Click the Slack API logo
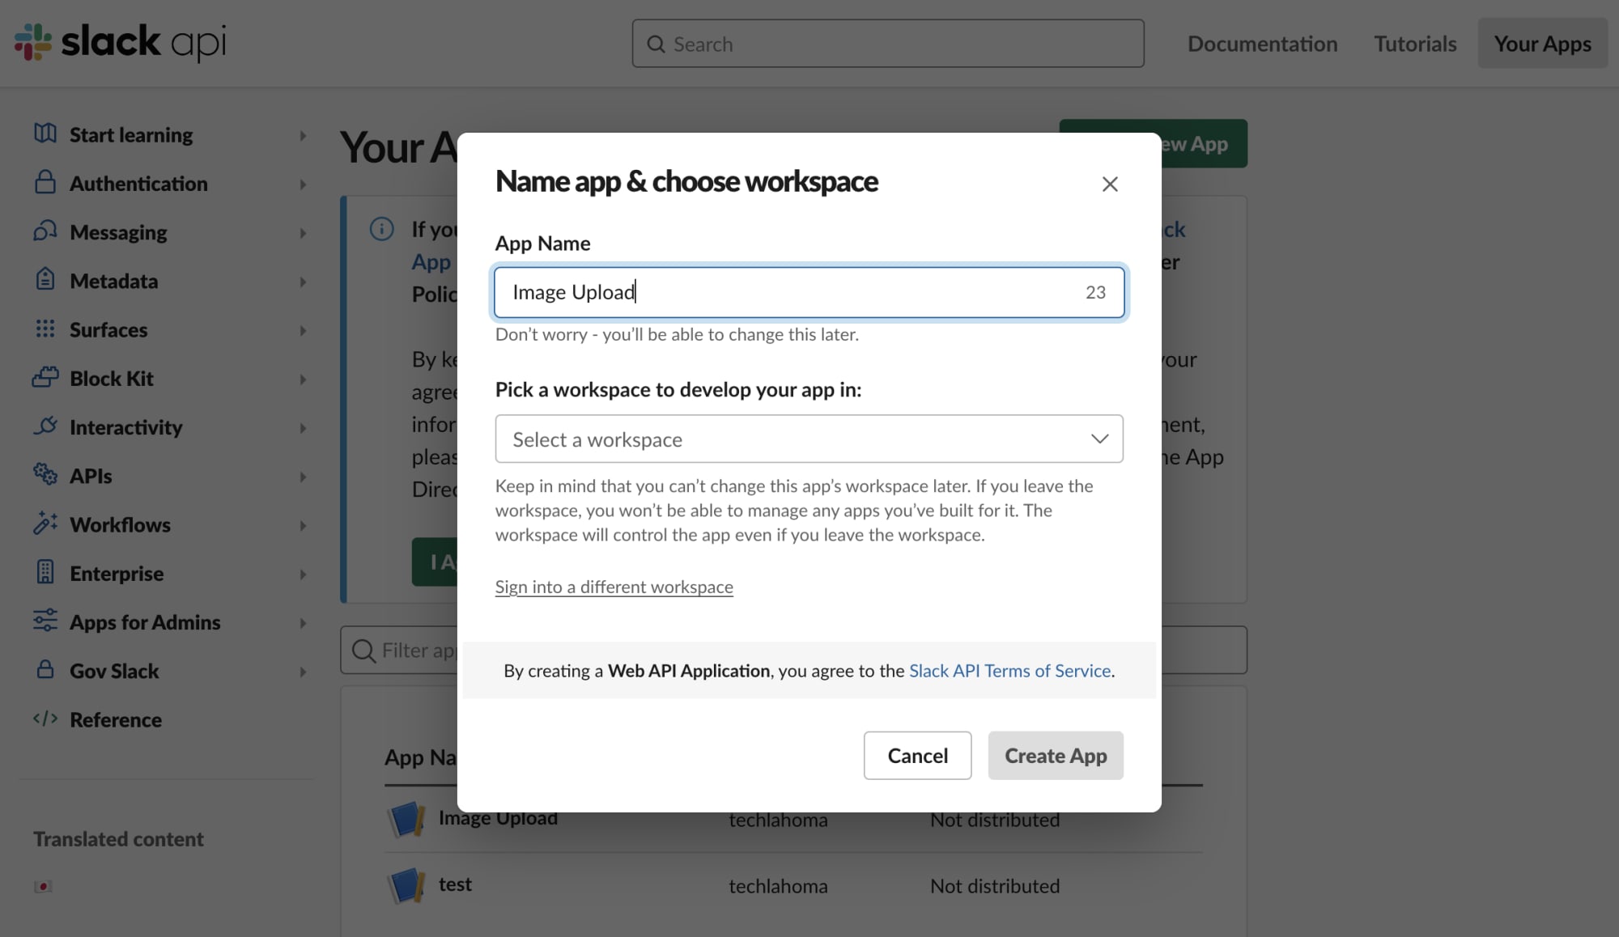The width and height of the screenshot is (1619, 937). tap(120, 42)
